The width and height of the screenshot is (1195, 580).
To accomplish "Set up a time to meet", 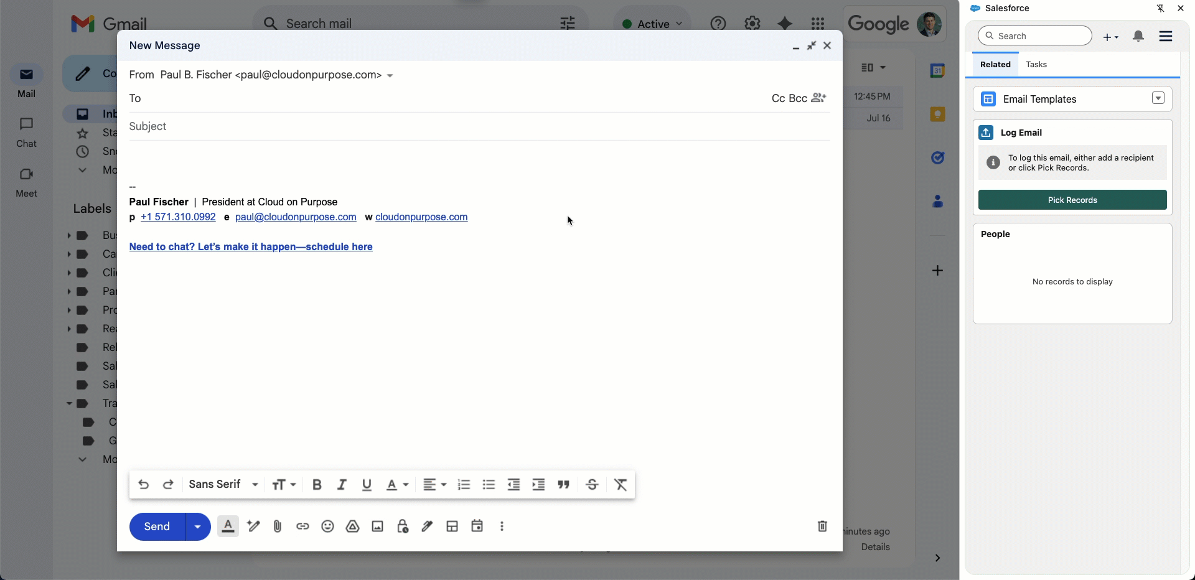I will [x=477, y=526].
